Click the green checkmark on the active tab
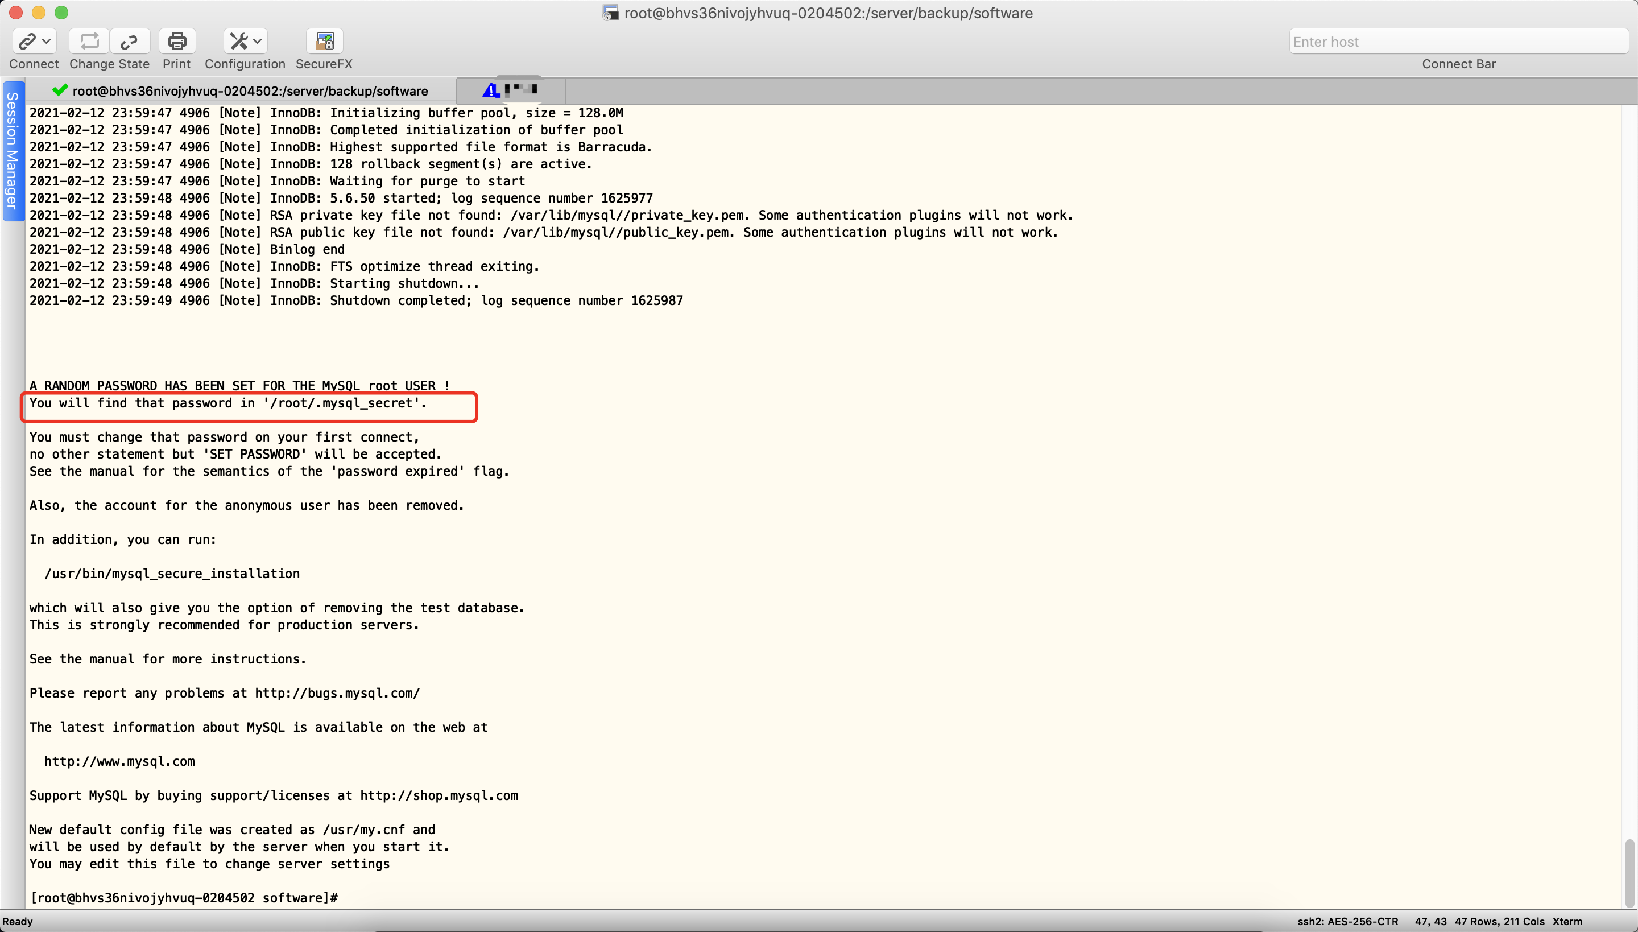Image resolution: width=1638 pixels, height=932 pixels. click(60, 90)
